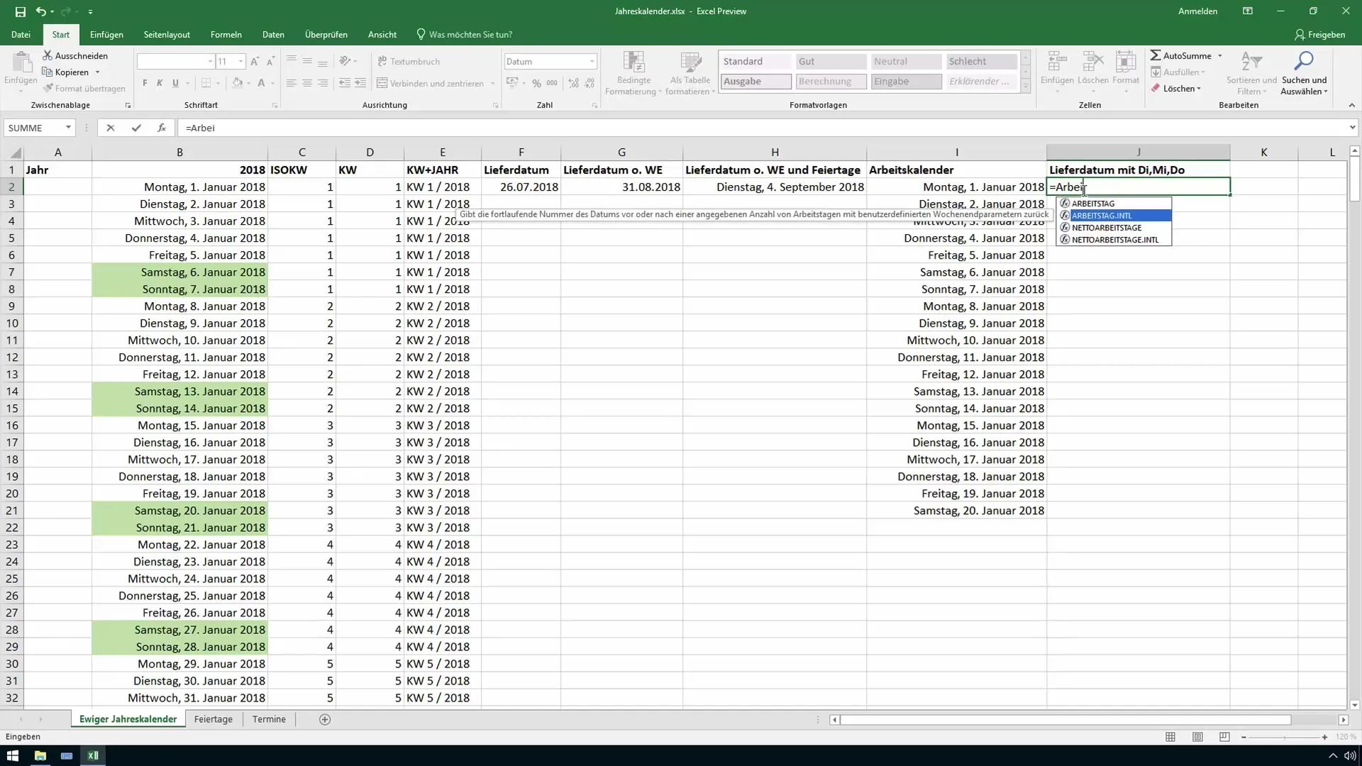Toggle Textumbruch (wrap text)

coord(409,62)
